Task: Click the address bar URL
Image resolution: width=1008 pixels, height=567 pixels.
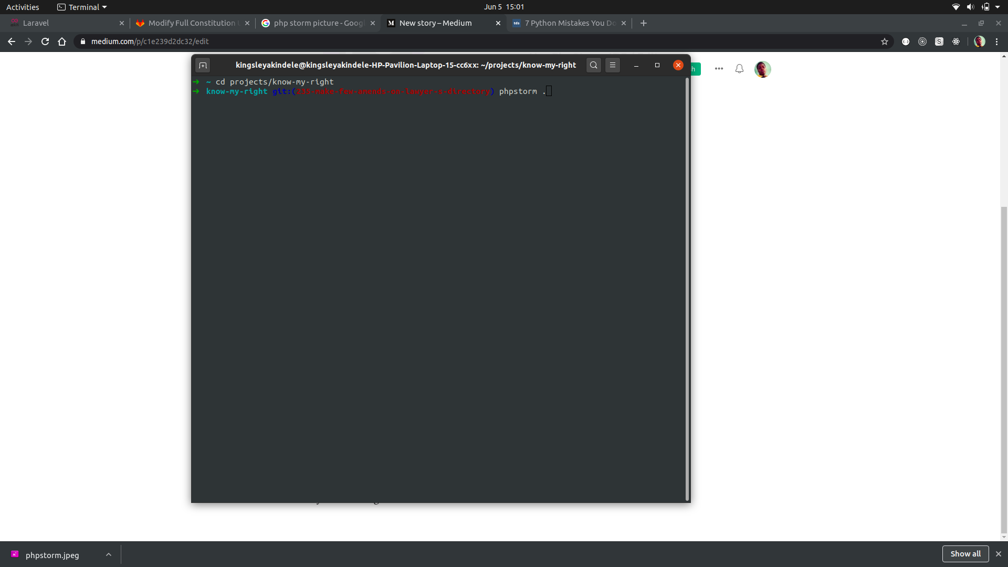Action: [150, 41]
